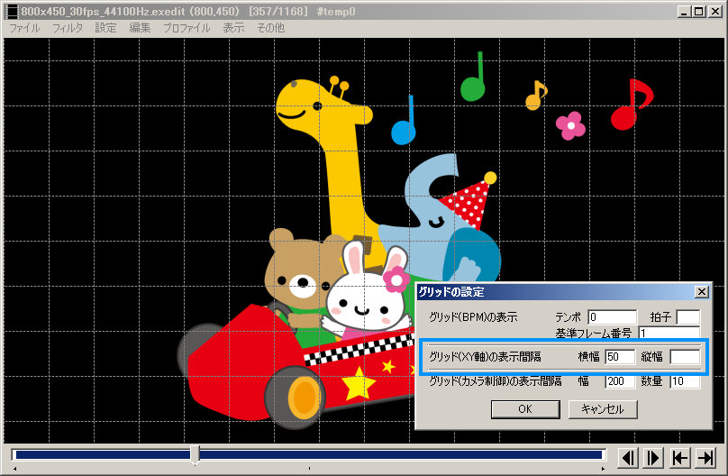
Task: Step forward one frame
Action: pyautogui.click(x=653, y=458)
